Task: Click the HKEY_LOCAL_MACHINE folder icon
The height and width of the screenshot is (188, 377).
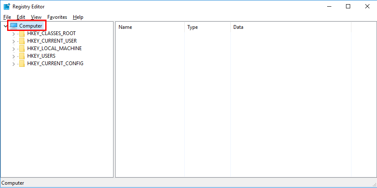Action: pos(22,48)
